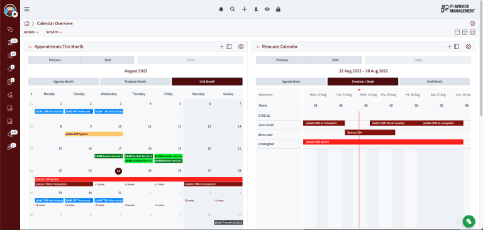Click Today in Appointments This Month

[x=191, y=60]
